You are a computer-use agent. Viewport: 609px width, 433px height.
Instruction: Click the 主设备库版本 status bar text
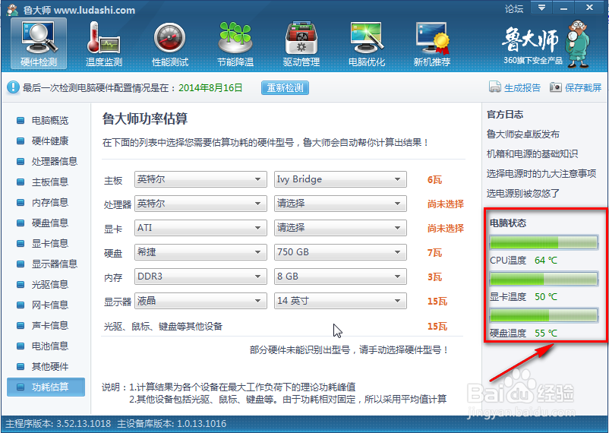(172, 423)
